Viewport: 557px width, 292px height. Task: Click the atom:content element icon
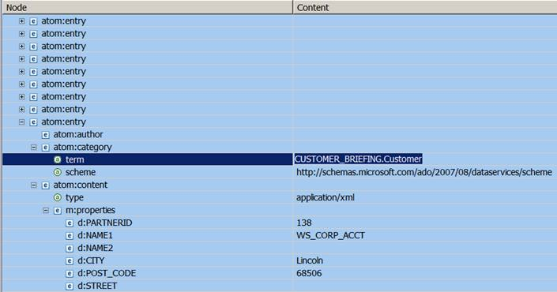tap(45, 185)
